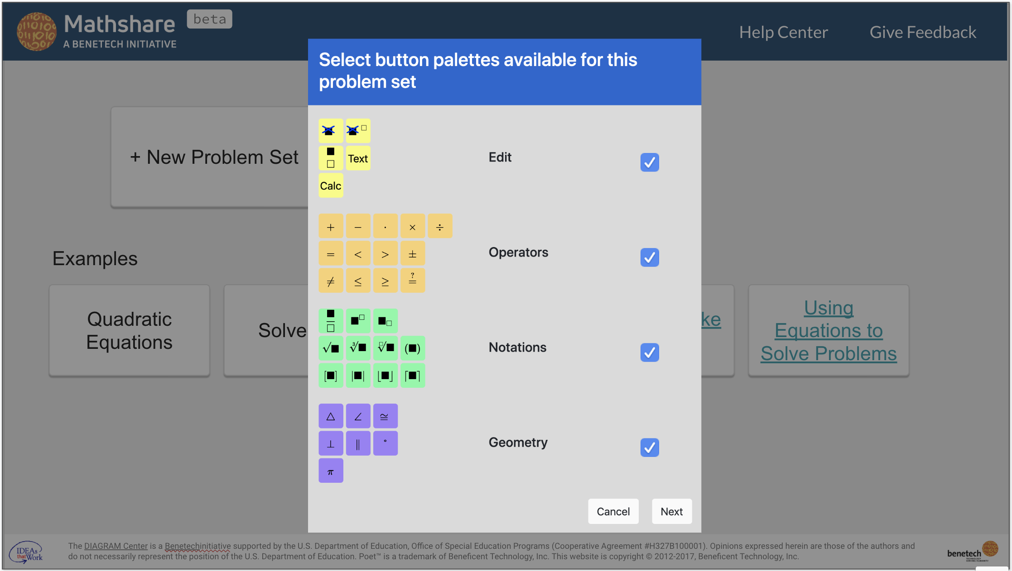This screenshot has width=1012, height=571.
Task: Click Give Feedback in the top navigation
Action: pyautogui.click(x=923, y=32)
